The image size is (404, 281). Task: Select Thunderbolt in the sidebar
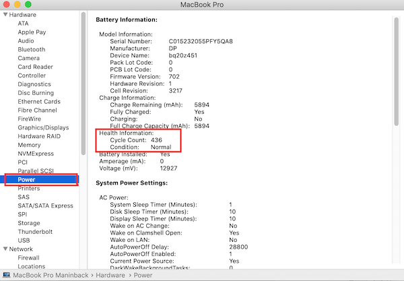(x=35, y=232)
